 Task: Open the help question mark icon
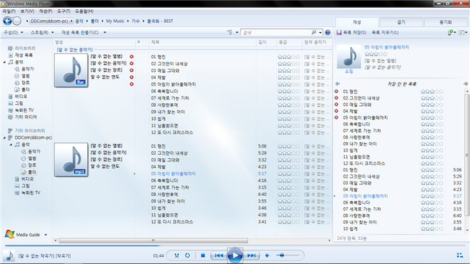328,32
